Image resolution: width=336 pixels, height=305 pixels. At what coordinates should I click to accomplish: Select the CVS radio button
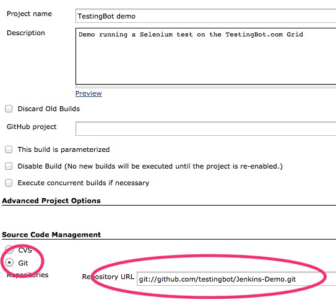click(x=9, y=249)
